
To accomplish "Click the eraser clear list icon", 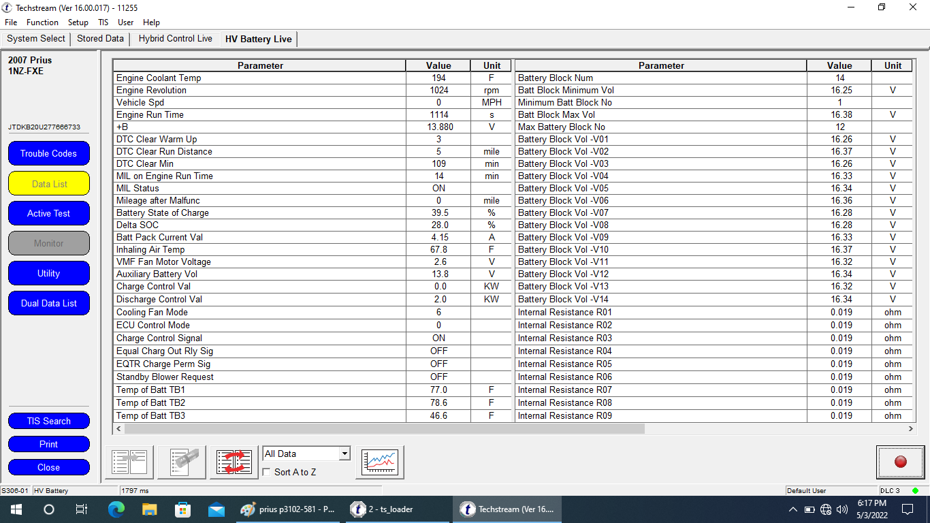I will [182, 462].
